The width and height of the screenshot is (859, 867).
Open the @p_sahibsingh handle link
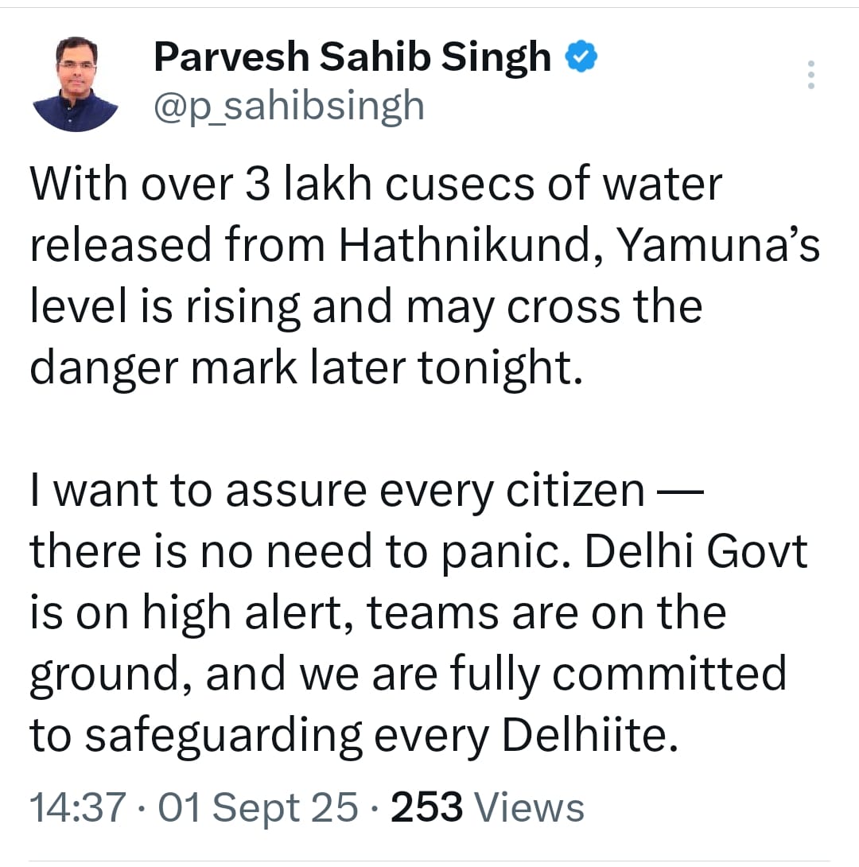click(289, 105)
